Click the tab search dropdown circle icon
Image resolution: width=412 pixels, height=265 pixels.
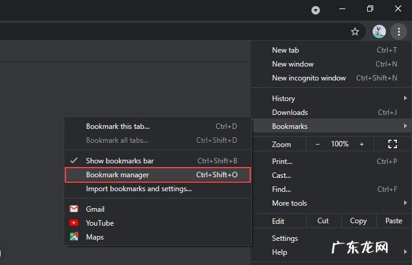(x=316, y=10)
